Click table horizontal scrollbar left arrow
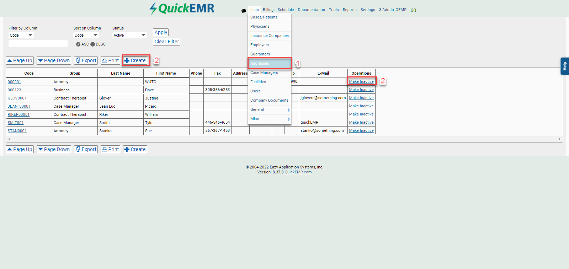The image size is (569, 269). point(9,139)
